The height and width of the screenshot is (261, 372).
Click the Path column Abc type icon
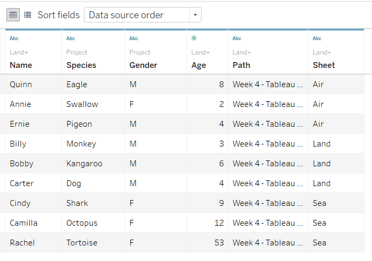pos(237,39)
